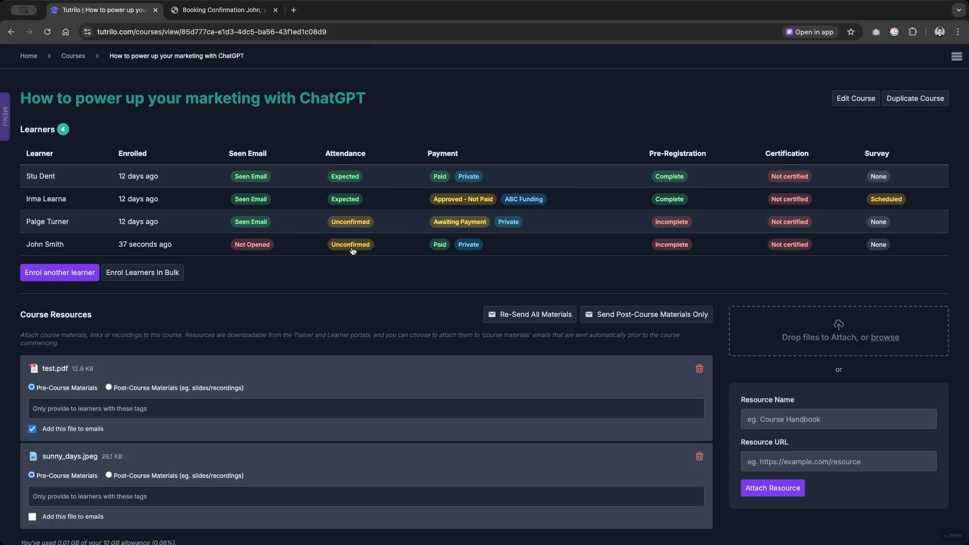
Task: Open learner John Smith
Action: tap(45, 244)
